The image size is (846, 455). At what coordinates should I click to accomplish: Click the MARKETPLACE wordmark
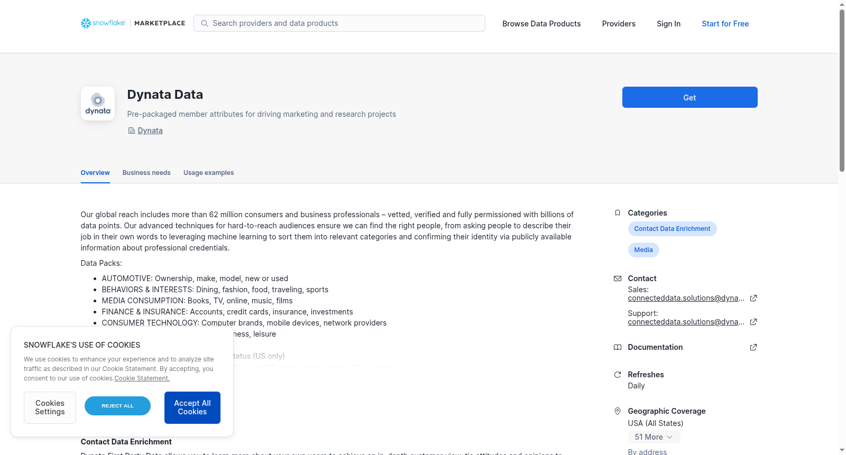tap(160, 23)
